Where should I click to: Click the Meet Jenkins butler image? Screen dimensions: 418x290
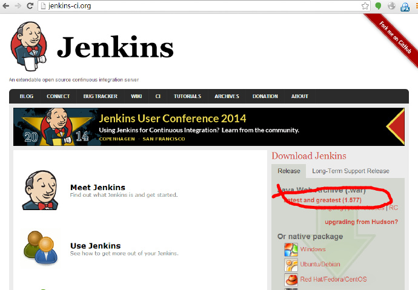pos(41,190)
